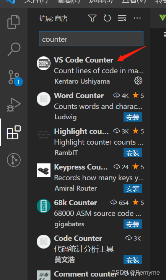
Task: Click the Highlight counter 3K download count
Action: pos(121,132)
